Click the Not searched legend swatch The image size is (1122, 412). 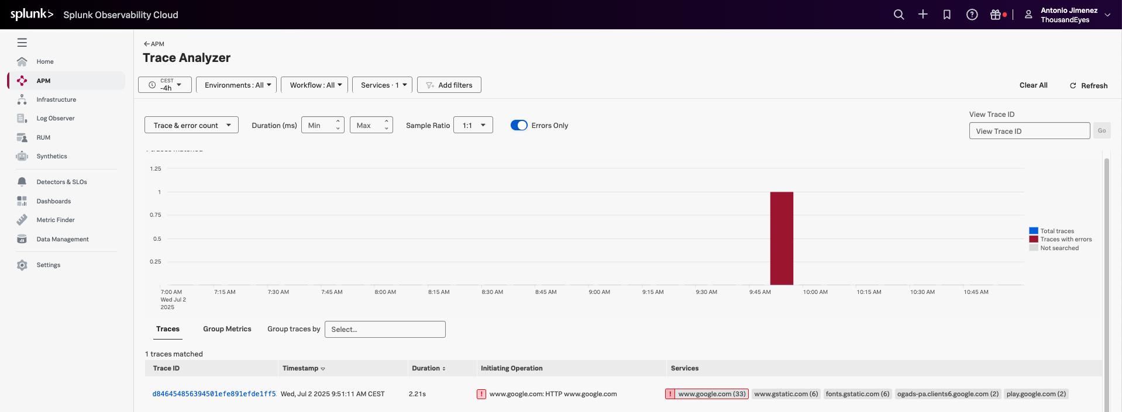coord(1034,248)
